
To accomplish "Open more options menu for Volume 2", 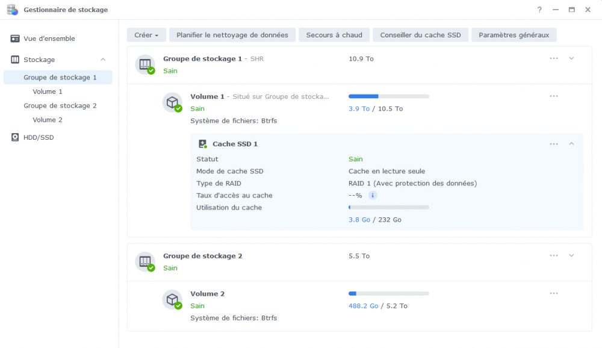I will pos(554,293).
